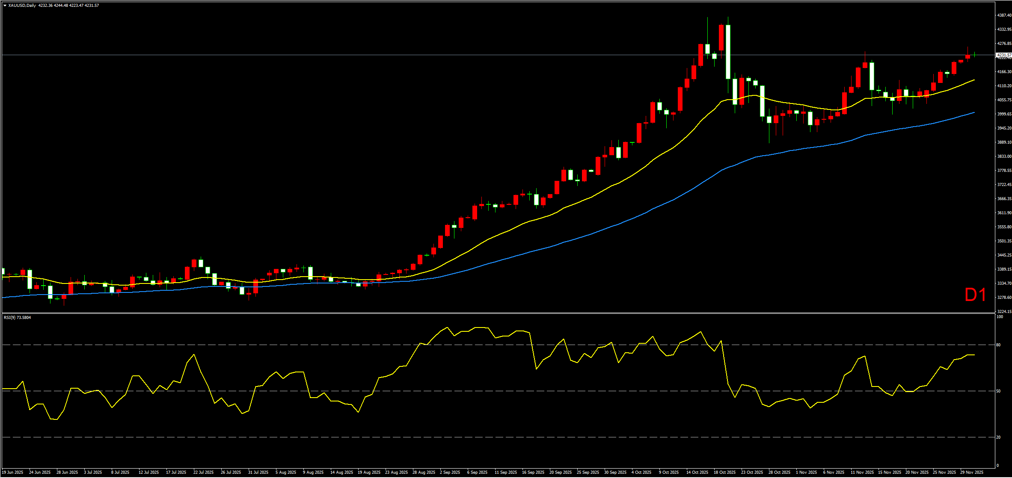The image size is (1012, 478).
Task: Click the red D1 timeframe label
Action: [x=975, y=295]
